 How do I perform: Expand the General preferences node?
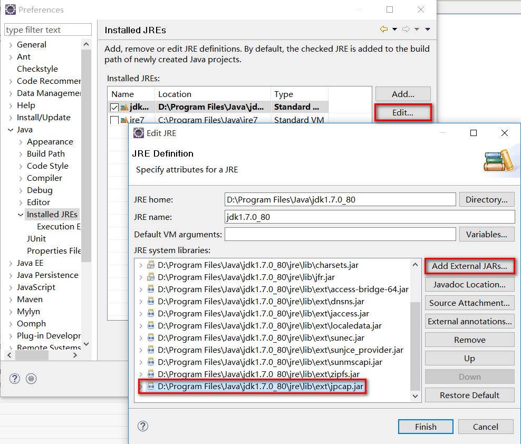11,45
